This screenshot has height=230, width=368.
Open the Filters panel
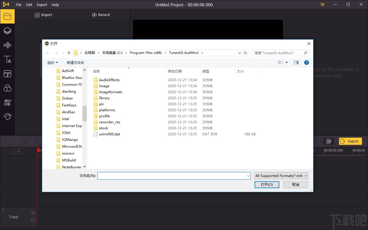click(x=7, y=88)
